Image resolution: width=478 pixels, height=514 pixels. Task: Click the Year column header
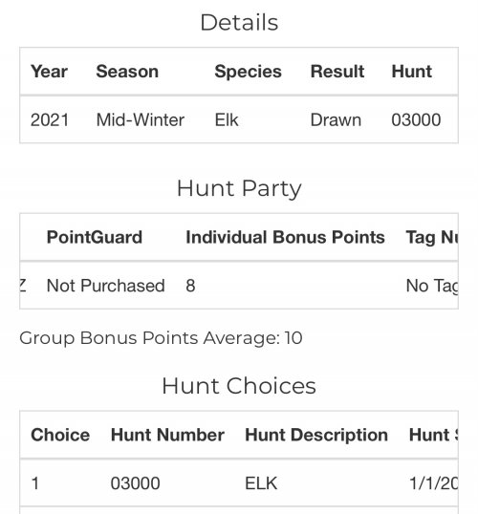click(x=49, y=72)
